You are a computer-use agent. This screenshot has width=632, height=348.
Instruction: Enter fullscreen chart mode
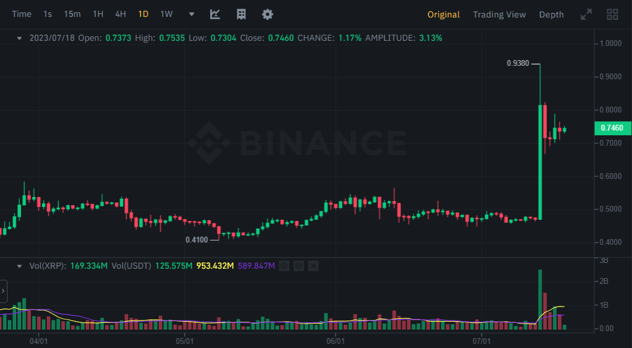pos(585,15)
